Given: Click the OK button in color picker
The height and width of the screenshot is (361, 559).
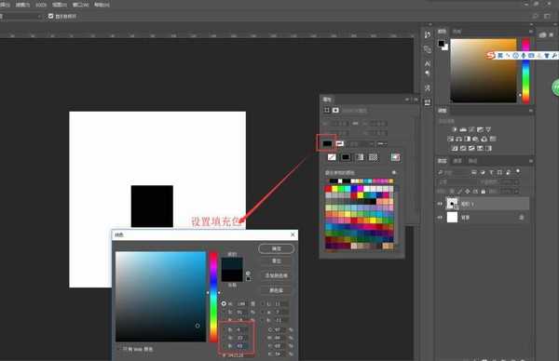Looking at the screenshot, I should click(x=277, y=248).
